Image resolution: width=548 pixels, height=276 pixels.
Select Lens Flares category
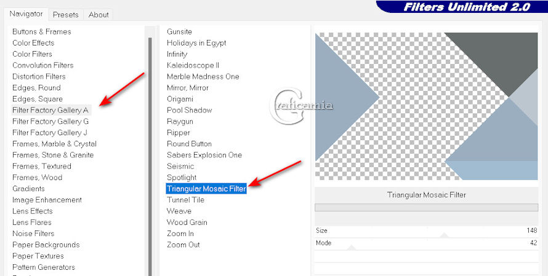pyautogui.click(x=32, y=223)
